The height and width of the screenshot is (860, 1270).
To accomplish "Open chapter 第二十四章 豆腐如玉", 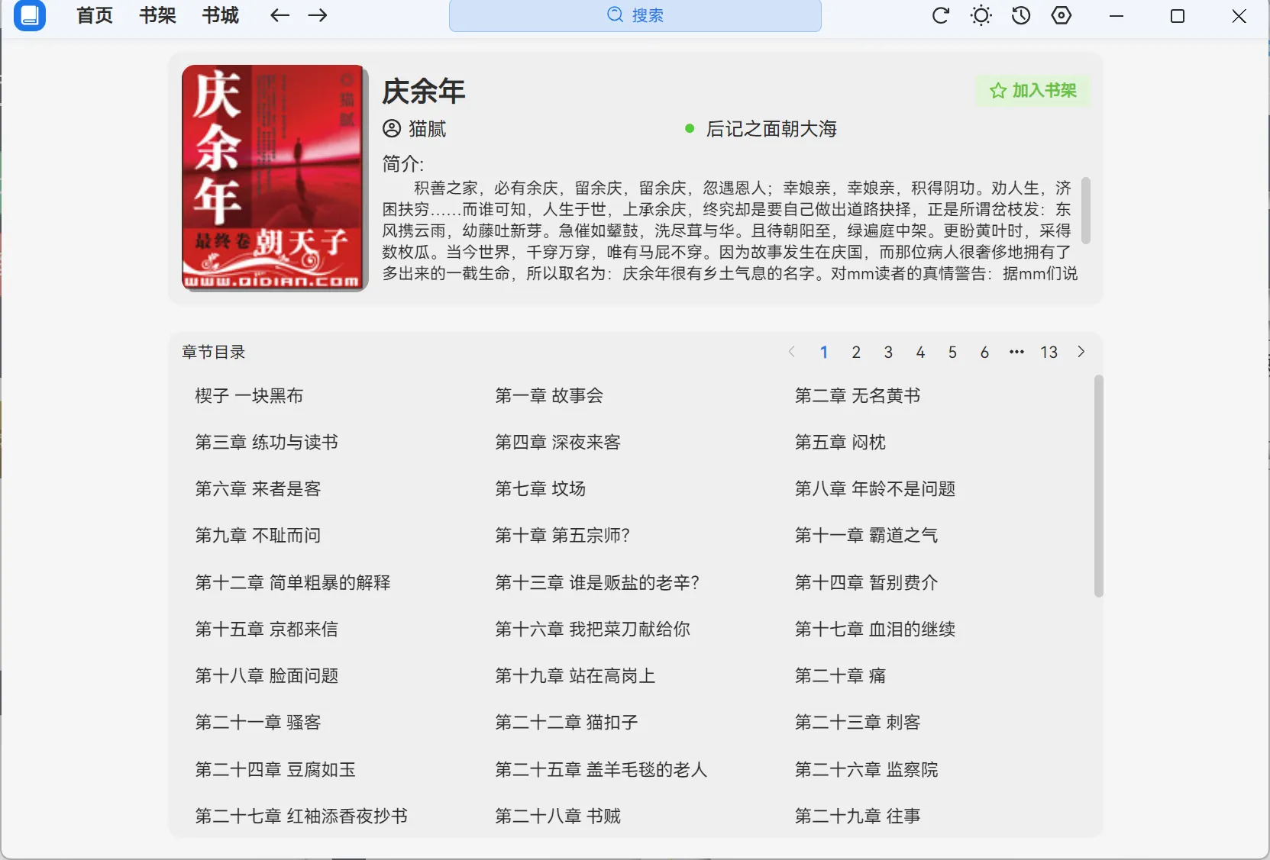I will 275,769.
